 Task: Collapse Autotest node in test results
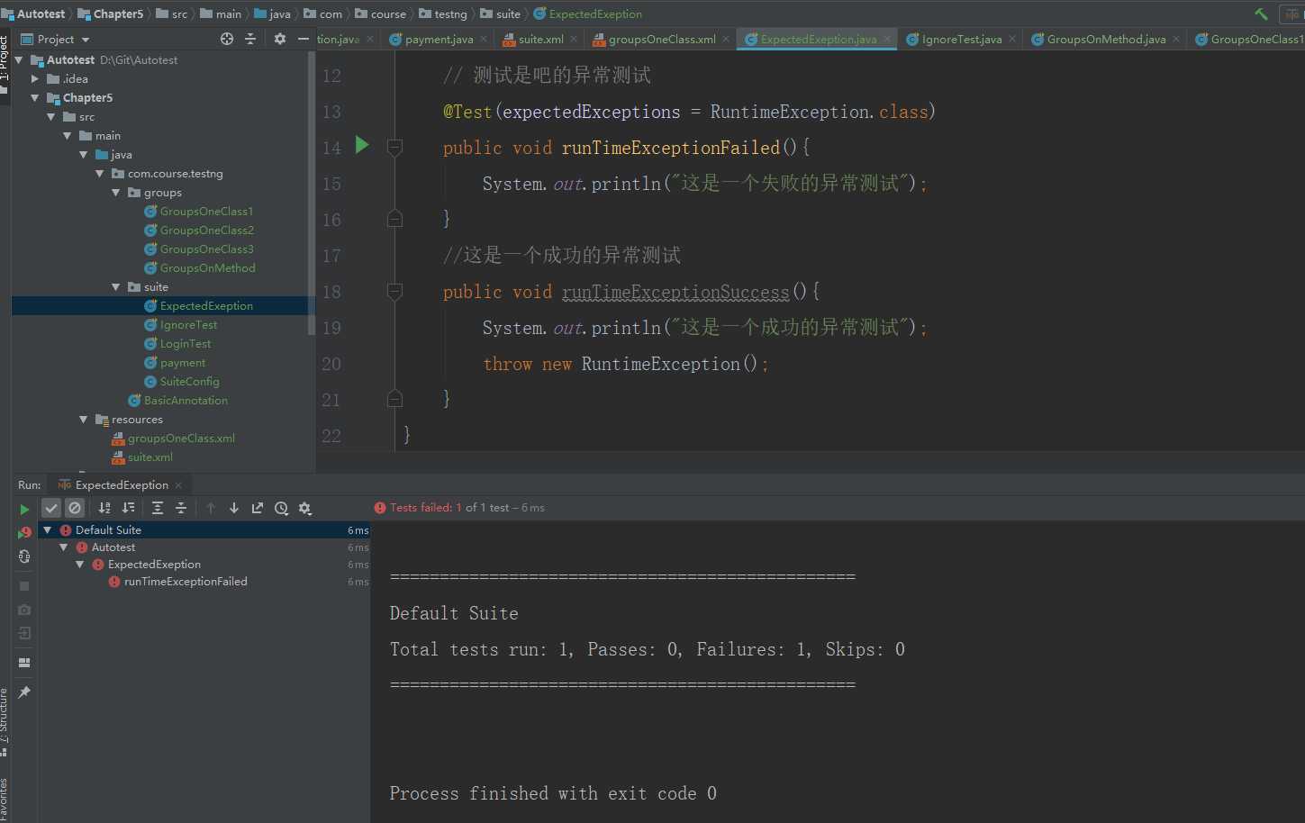(64, 547)
